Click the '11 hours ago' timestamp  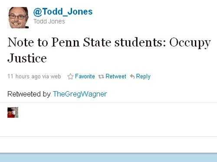pyautogui.click(x=24, y=76)
